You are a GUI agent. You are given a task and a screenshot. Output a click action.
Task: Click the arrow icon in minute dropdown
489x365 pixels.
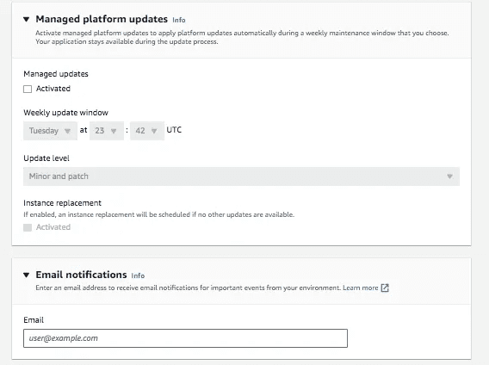click(154, 131)
